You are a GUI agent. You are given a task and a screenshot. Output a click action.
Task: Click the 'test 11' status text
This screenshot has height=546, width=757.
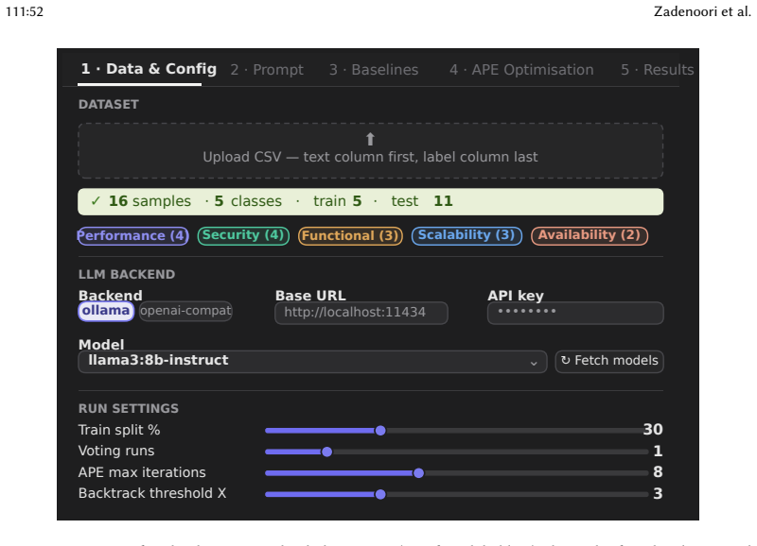[422, 201]
